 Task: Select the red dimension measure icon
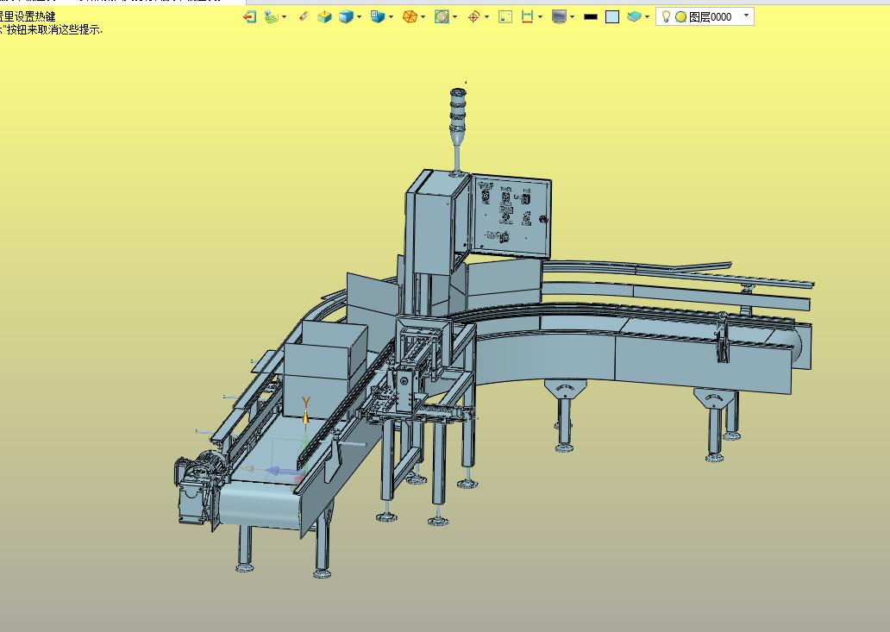click(527, 16)
